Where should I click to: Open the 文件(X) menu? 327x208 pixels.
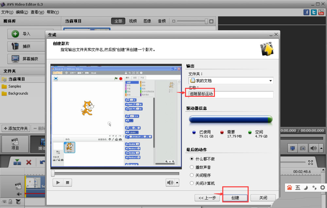[7, 12]
